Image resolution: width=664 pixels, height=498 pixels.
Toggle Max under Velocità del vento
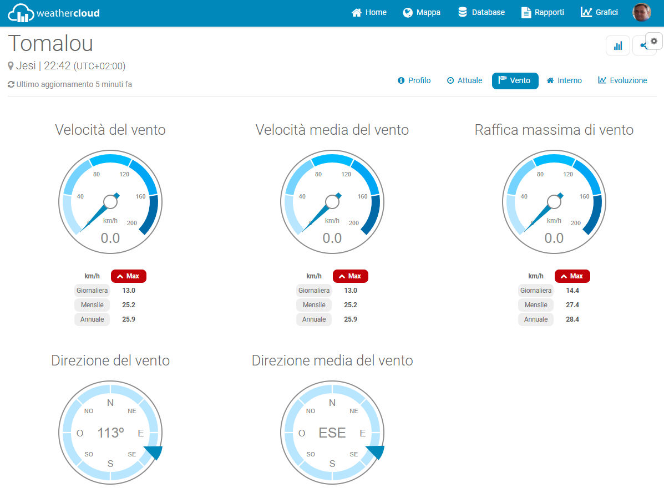(x=129, y=276)
